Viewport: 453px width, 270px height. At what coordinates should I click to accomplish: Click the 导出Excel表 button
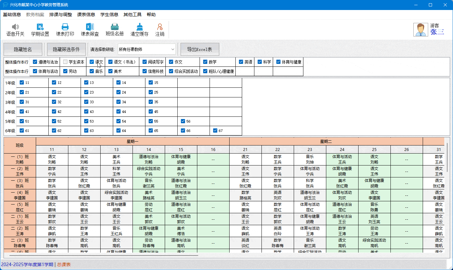200,49
